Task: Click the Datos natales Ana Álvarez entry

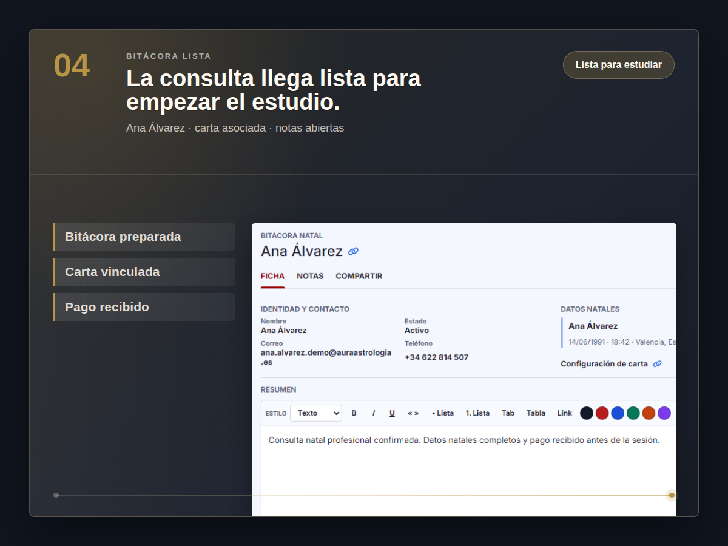Action: coord(593,326)
